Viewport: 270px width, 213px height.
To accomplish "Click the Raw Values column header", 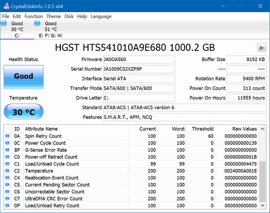I will tap(236, 129).
